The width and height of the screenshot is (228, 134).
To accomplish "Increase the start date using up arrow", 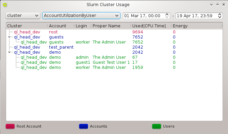I will click(x=167, y=14).
